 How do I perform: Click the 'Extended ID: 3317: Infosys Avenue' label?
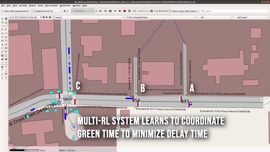point(161,109)
